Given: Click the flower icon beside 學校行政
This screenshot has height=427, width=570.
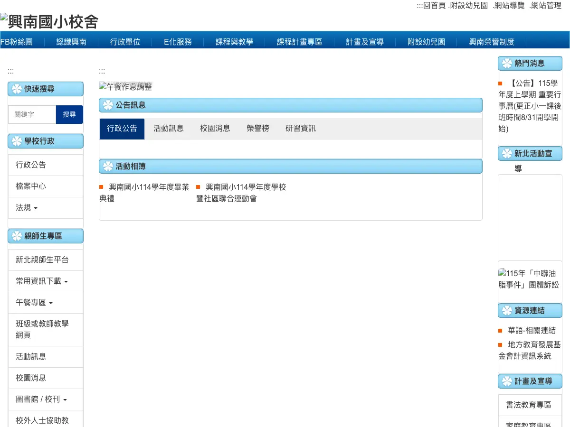Looking at the screenshot, I should click(17, 141).
